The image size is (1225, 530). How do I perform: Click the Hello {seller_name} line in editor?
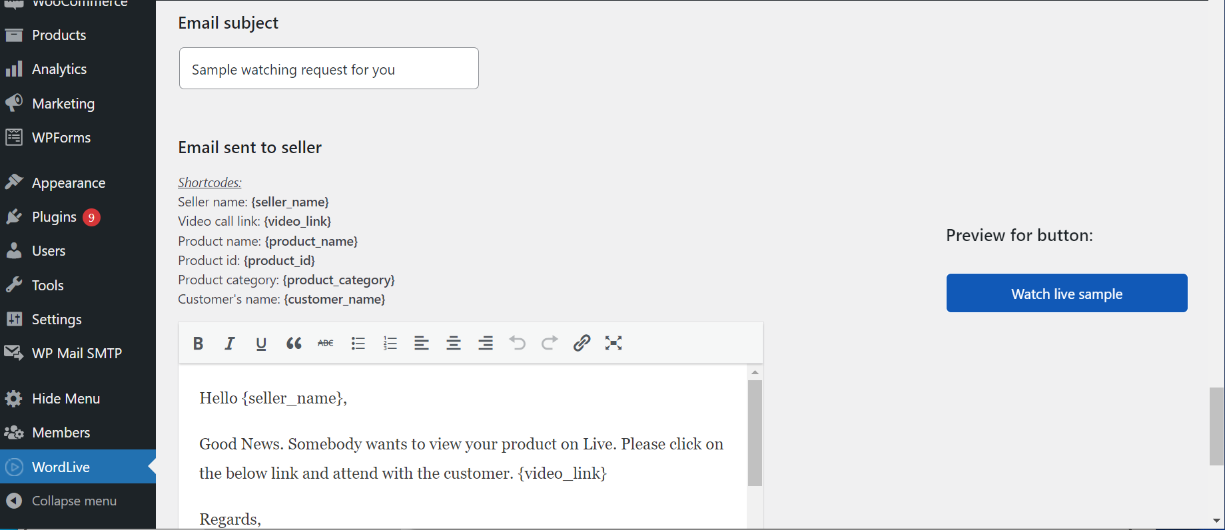(x=273, y=398)
